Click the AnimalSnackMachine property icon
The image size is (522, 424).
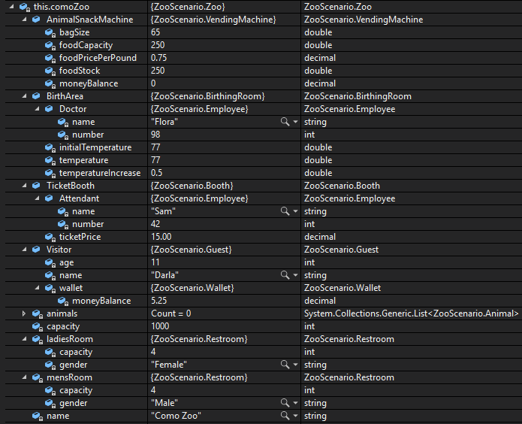pyautogui.click(x=36, y=20)
